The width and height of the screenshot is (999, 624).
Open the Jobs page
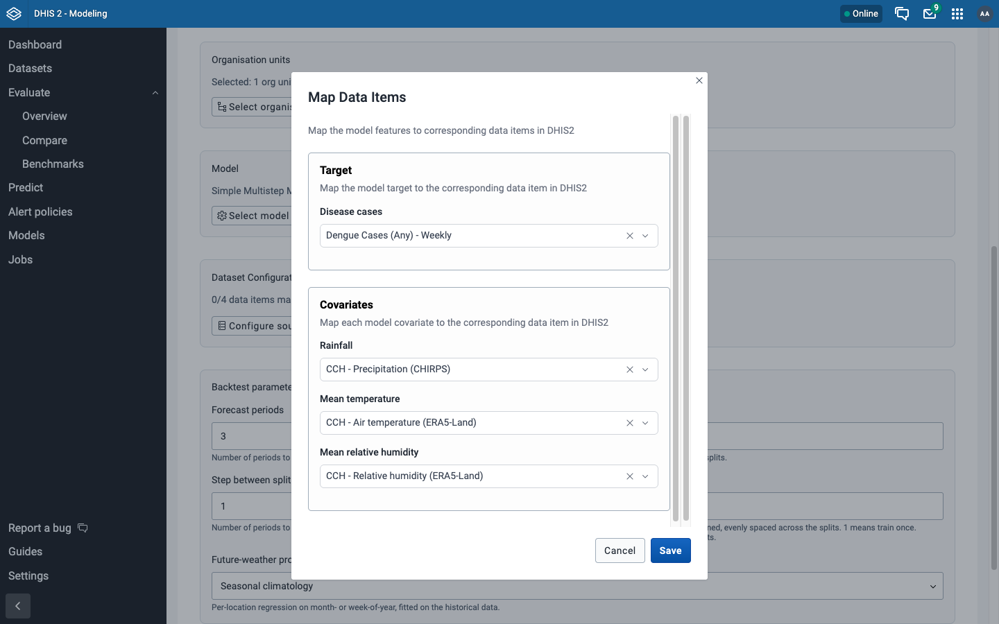(20, 260)
